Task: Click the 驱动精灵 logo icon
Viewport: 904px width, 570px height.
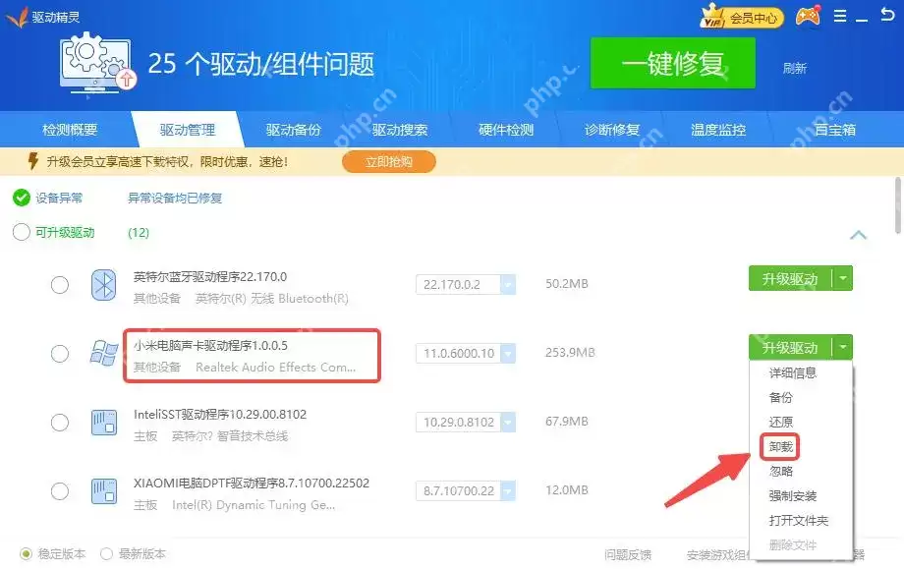Action: 18,17
